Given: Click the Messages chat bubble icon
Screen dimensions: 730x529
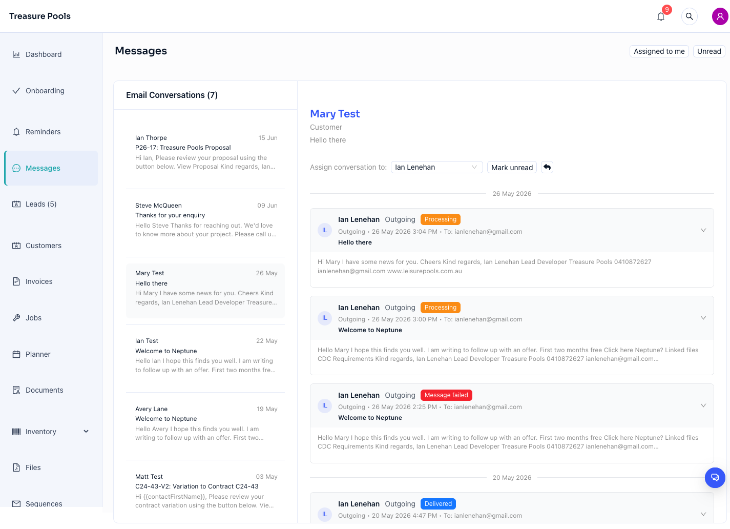Looking at the screenshot, I should (16, 168).
